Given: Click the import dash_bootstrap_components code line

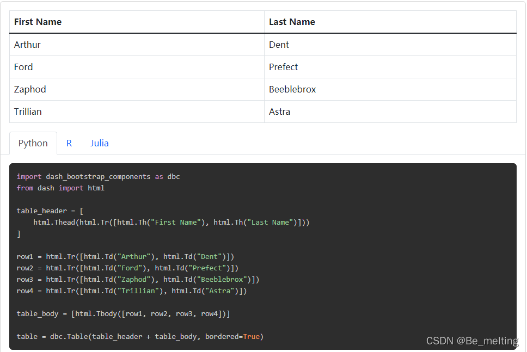Looking at the screenshot, I should (98, 177).
